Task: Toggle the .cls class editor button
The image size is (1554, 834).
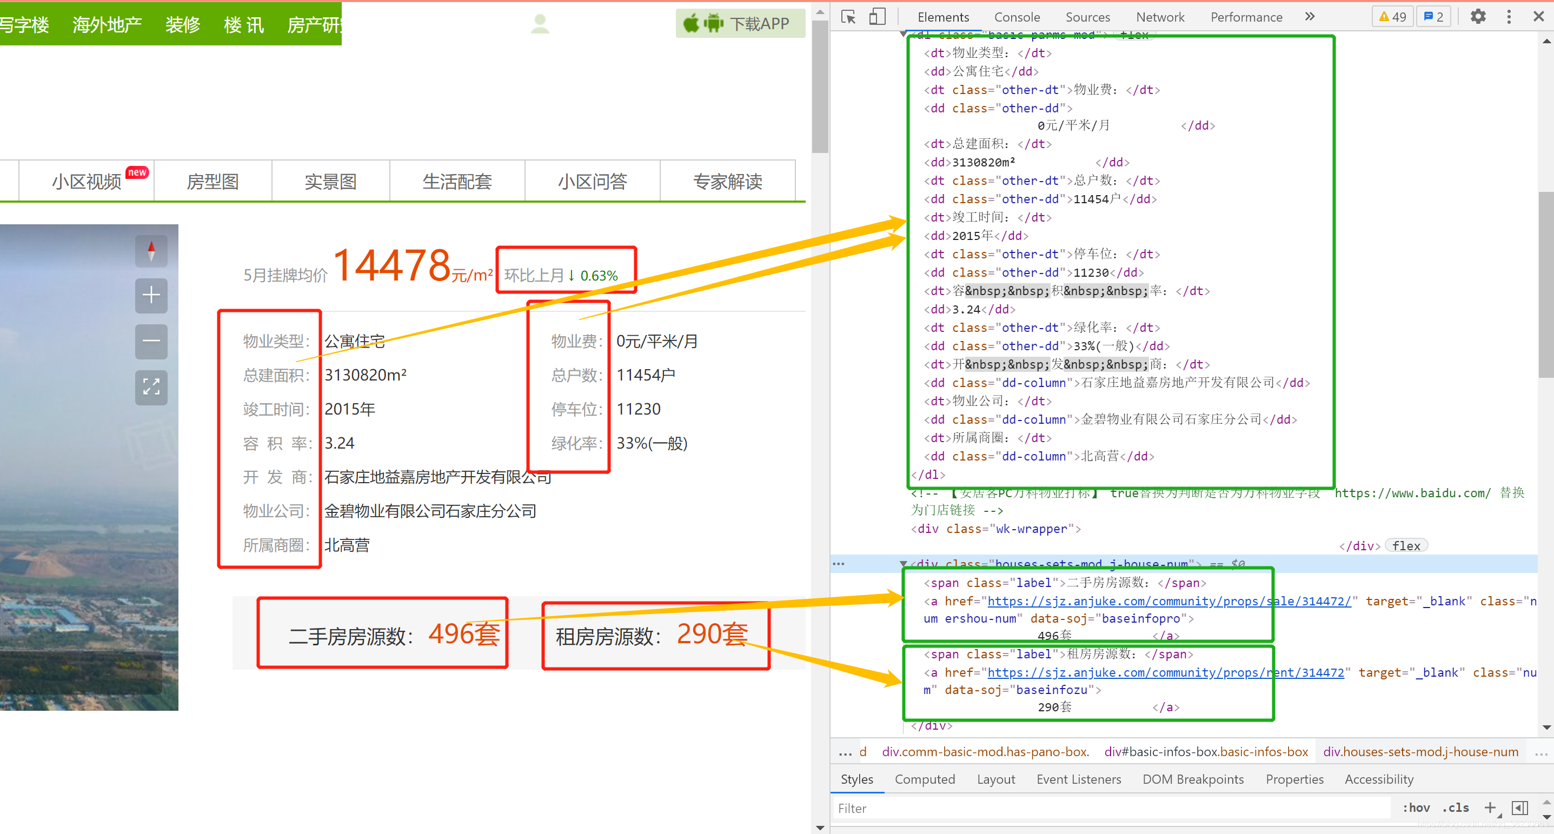Action: (1455, 808)
